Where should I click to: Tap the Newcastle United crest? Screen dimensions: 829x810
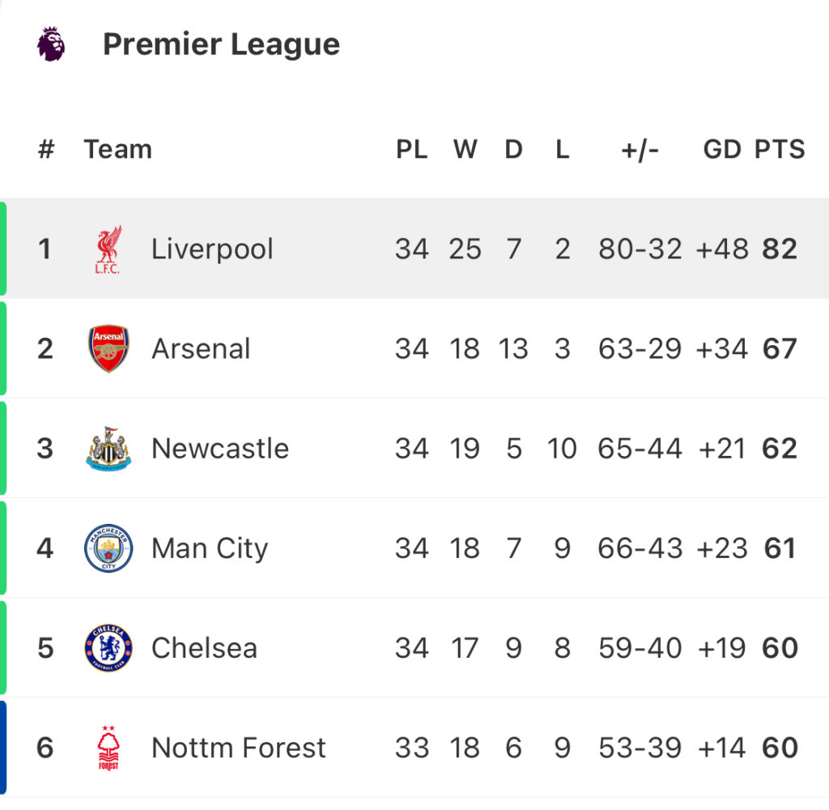click(108, 449)
